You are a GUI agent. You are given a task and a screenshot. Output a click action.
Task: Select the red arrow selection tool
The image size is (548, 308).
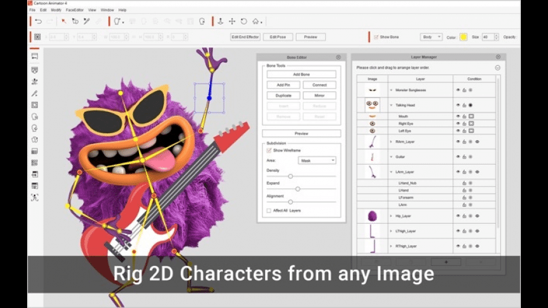[64, 21]
